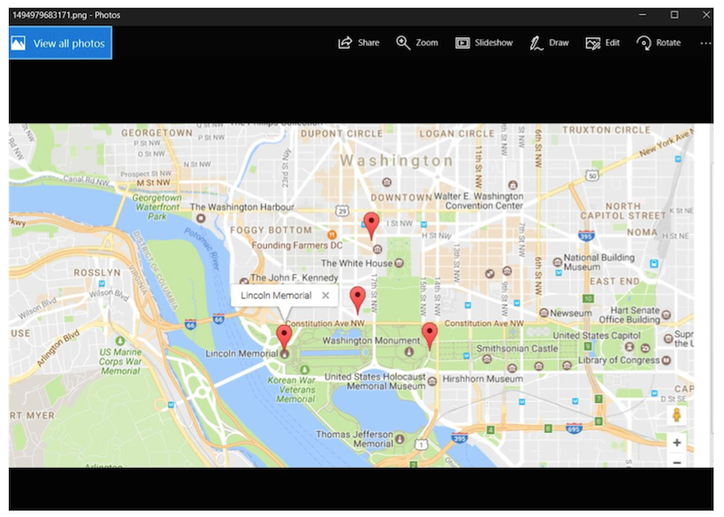The width and height of the screenshot is (724, 517).
Task: Click the FOGGY BOTTOM neighborhood label
Action: (x=271, y=230)
